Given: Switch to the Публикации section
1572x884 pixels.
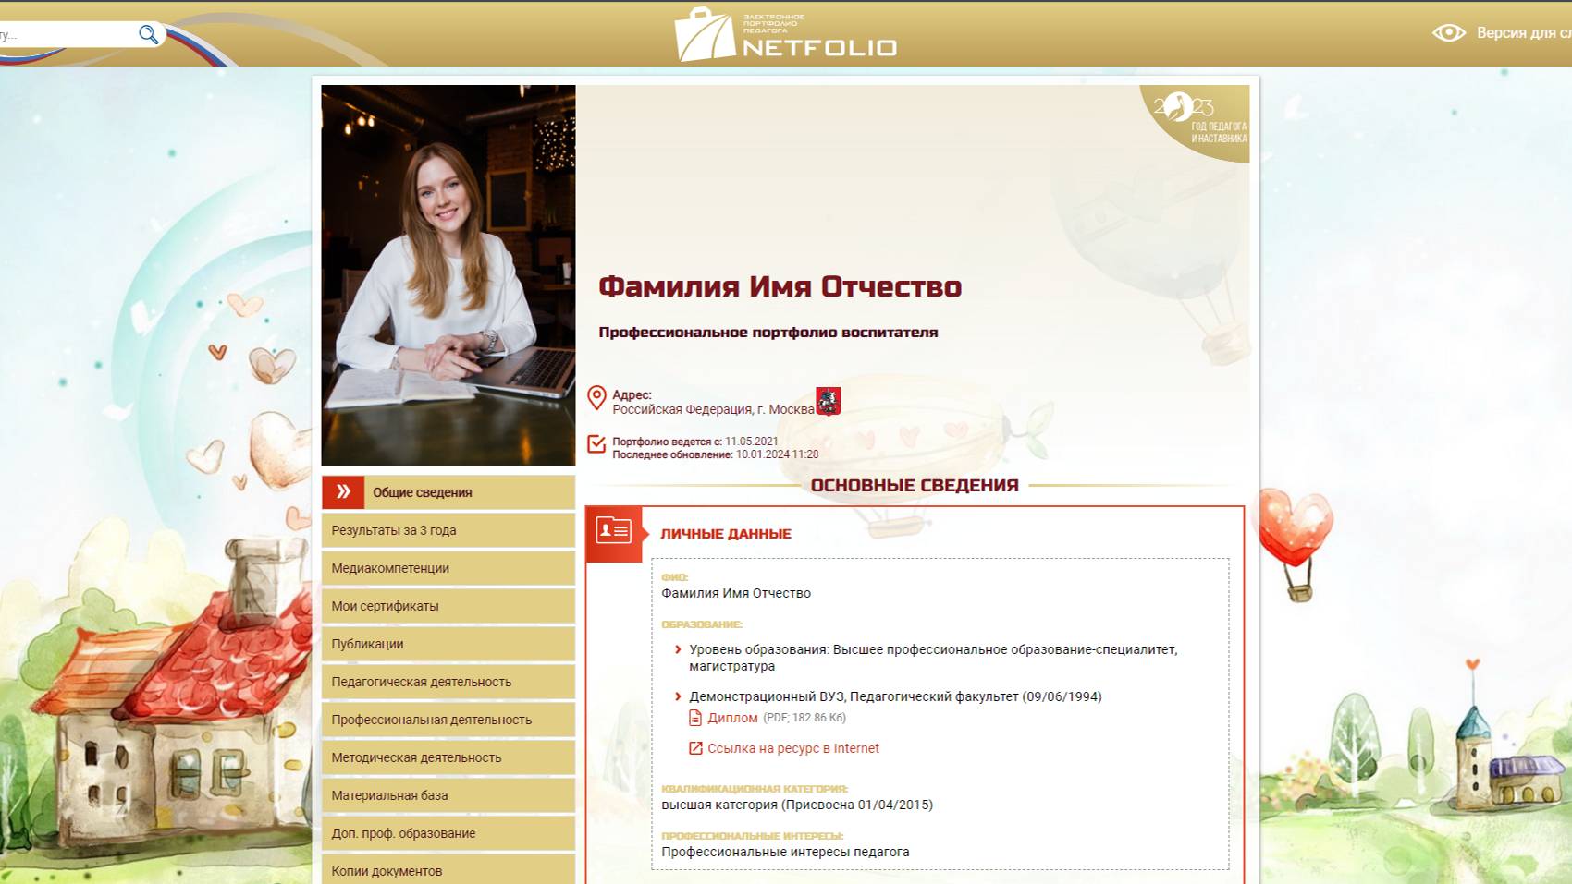Looking at the screenshot, I should point(367,643).
